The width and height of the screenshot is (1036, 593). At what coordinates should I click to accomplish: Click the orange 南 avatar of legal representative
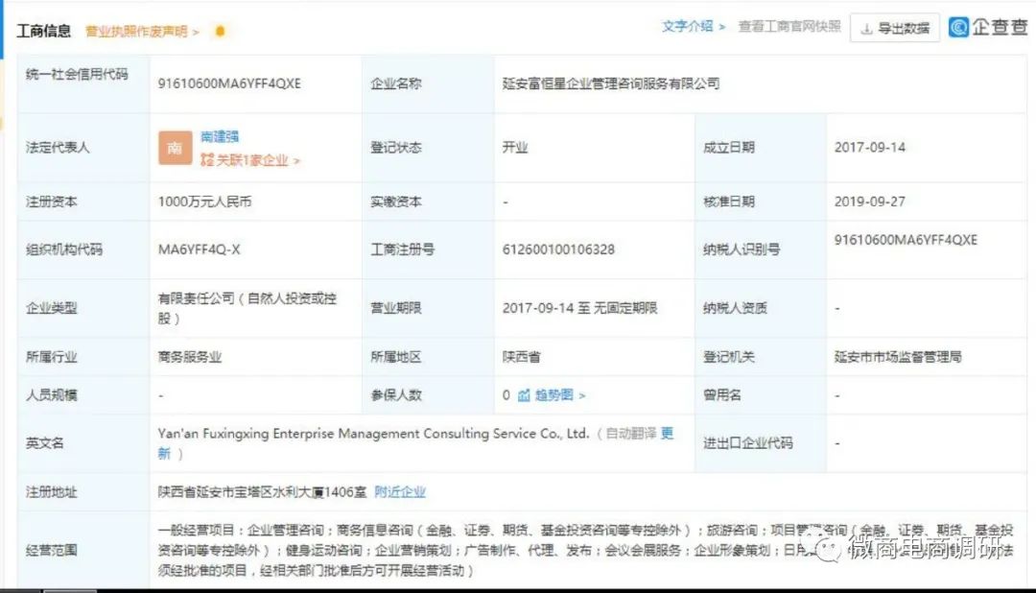click(x=175, y=147)
